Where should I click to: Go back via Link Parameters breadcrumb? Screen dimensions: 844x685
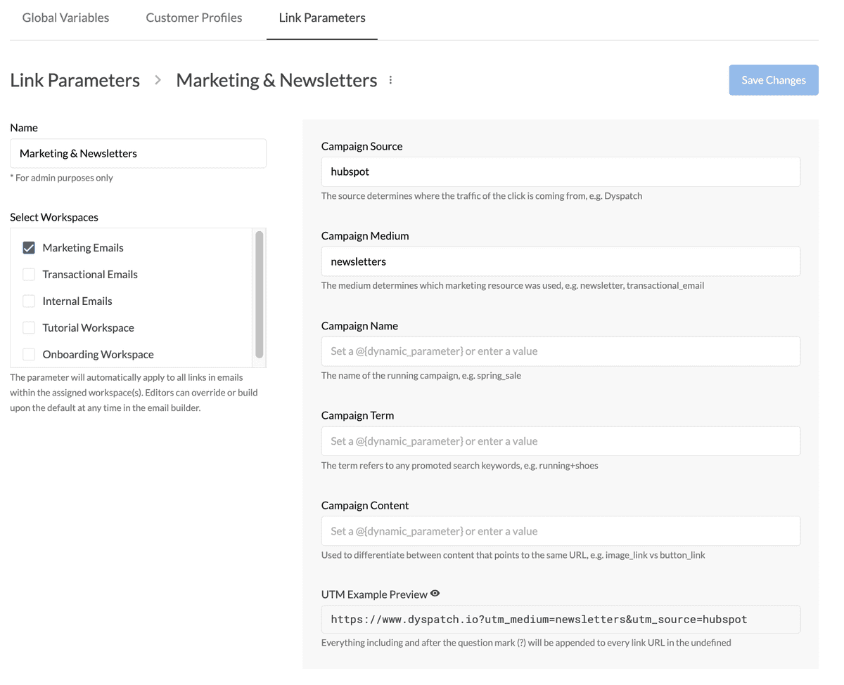coord(75,80)
